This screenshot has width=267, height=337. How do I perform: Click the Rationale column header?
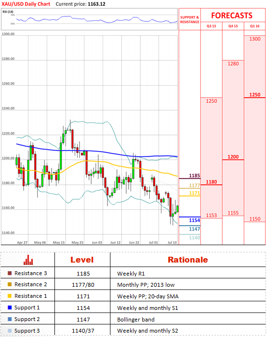tap(187, 260)
